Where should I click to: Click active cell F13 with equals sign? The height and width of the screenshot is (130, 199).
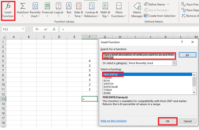coord(90,99)
